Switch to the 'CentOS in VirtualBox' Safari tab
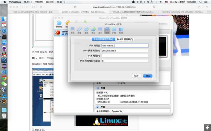 coord(83,12)
